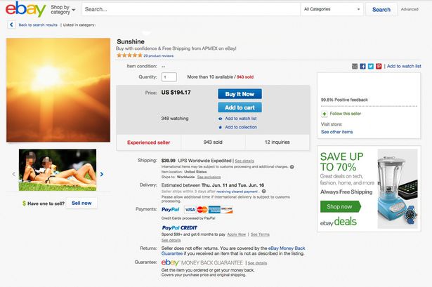Show previous thumbnail with left arrow
This screenshot has width=432, height=287.
13,174
